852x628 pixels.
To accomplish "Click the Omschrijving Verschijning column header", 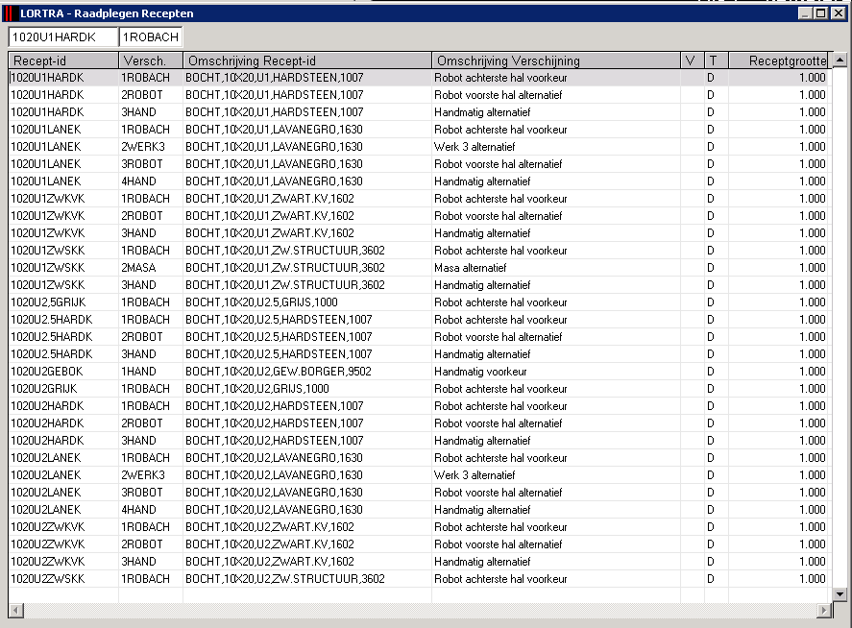I will [x=556, y=60].
